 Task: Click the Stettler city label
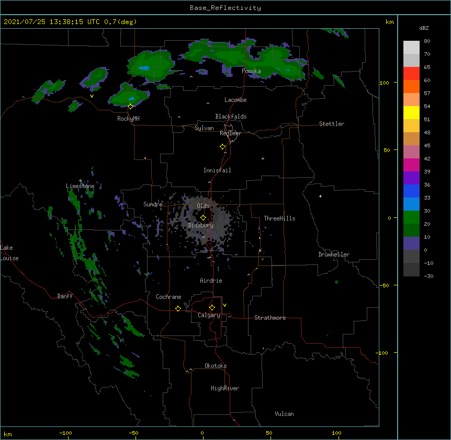(x=332, y=124)
